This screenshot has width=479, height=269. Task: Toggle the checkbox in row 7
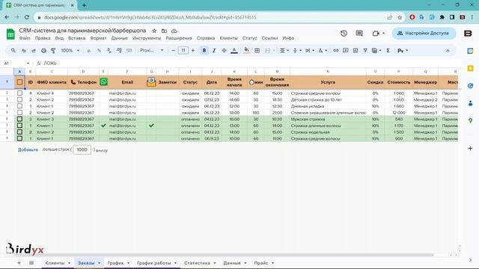19,126
